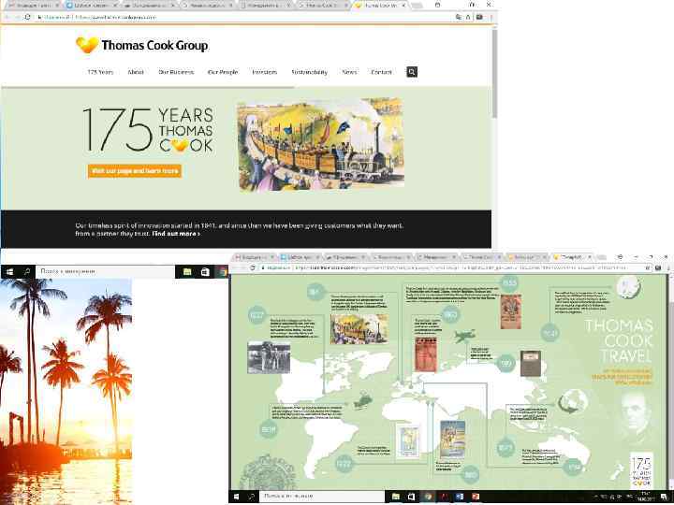The width and height of the screenshot is (674, 505).
Task: Open PowerPoint icon in lower taskbar
Action: (x=476, y=497)
